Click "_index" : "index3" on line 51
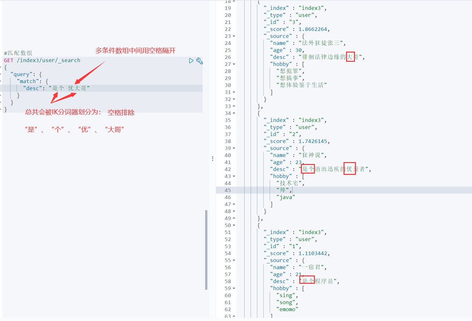 pos(295,232)
